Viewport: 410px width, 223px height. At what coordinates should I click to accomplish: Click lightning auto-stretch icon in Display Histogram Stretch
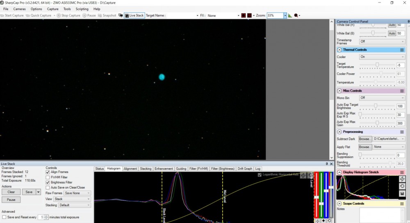click(x=402, y=179)
